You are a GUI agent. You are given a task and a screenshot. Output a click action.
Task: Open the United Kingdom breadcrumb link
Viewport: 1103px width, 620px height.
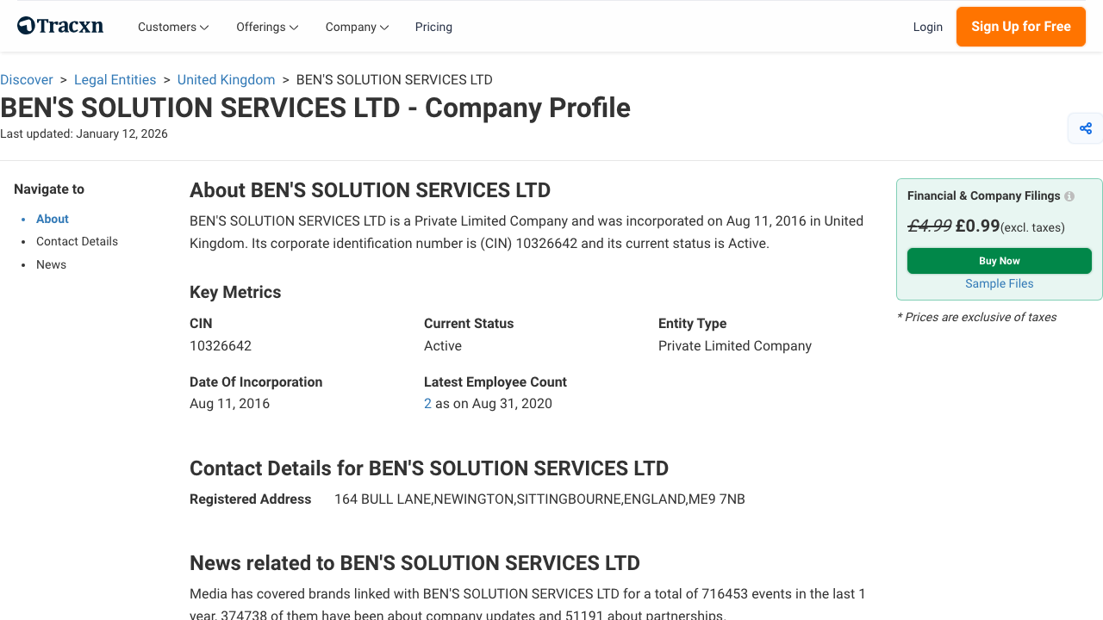[x=226, y=79]
